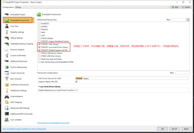Click the Custom shortcuts window icon
Viewport: 194px width, 133px height.
(7, 73)
